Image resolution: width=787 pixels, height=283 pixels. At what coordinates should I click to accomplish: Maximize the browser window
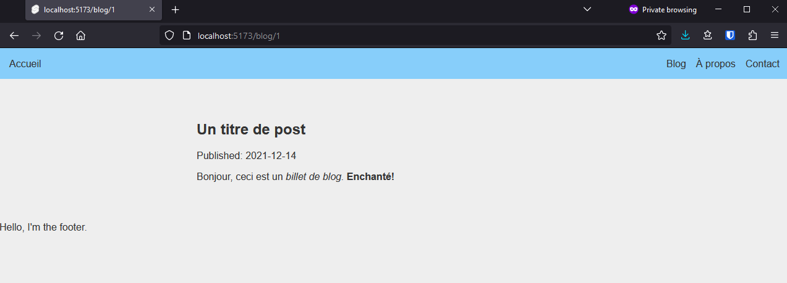click(747, 10)
